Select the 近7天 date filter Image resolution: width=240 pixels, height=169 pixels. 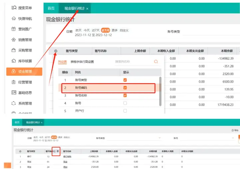click(96, 30)
